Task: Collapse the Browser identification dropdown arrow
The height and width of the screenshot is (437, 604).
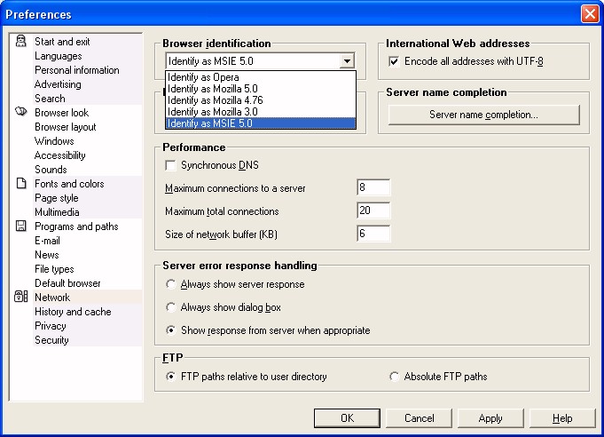Action: click(347, 61)
